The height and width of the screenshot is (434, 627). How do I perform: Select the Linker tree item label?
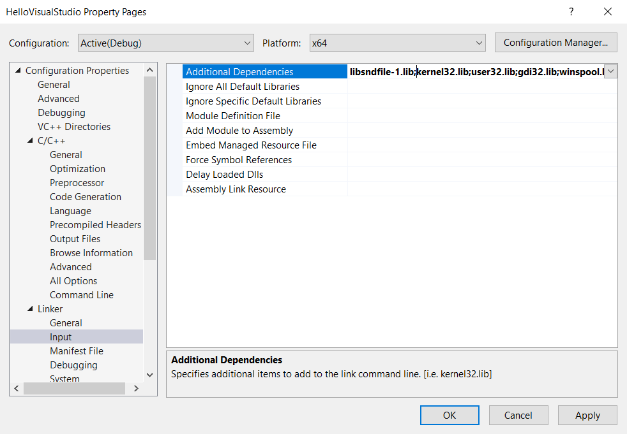click(50, 308)
